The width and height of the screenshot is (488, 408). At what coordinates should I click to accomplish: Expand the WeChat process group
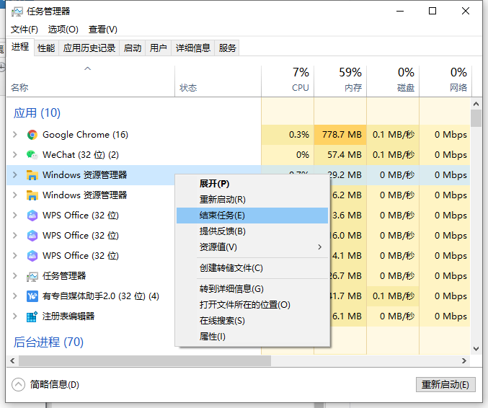(x=15, y=155)
